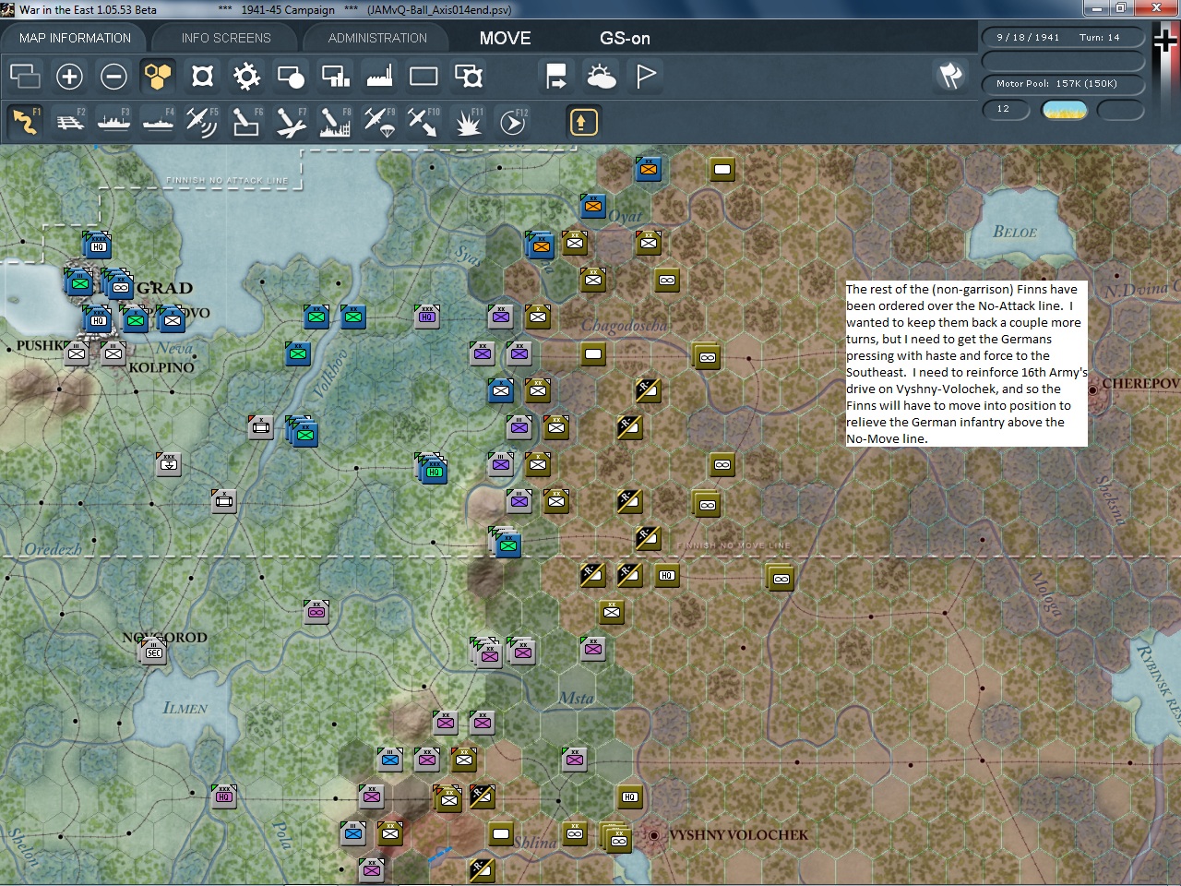Image resolution: width=1181 pixels, height=886 pixels.
Task: Zoom out with the minus icon
Action: coord(113,76)
